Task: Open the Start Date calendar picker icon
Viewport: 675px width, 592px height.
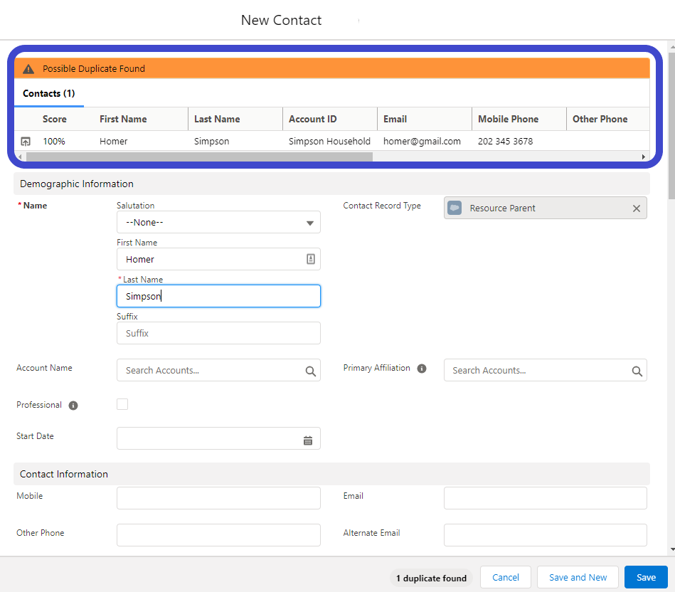Action: (308, 440)
